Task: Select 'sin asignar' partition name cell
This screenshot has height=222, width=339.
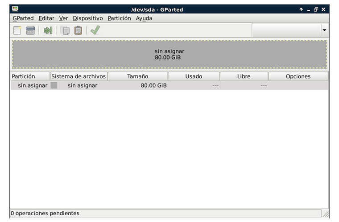Action: point(33,86)
